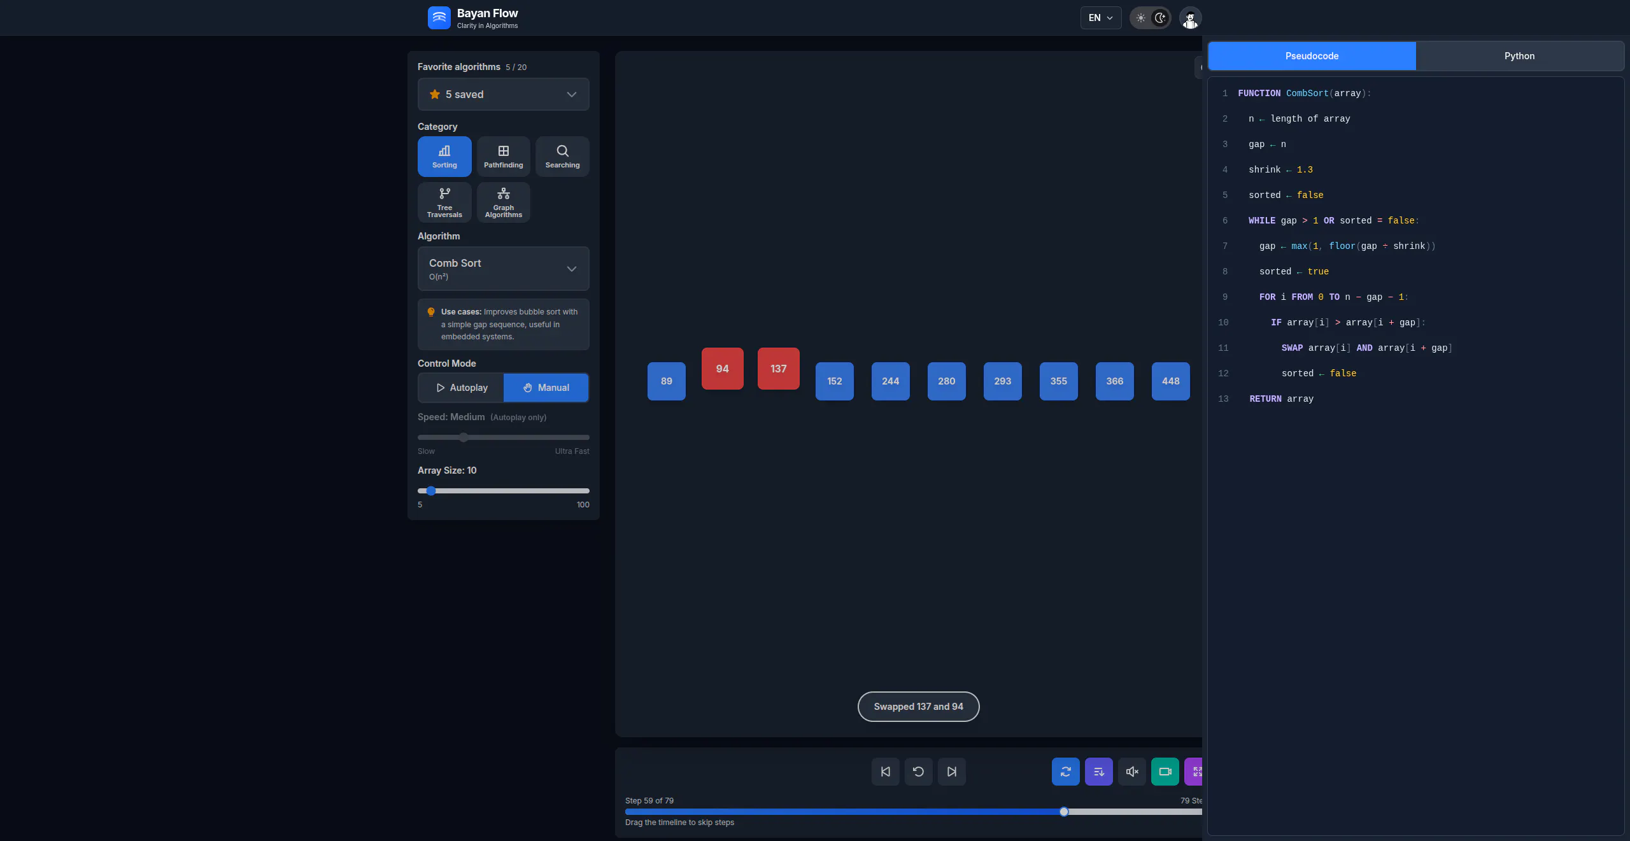The image size is (1630, 841).
Task: Step backward to previous step
Action: pyautogui.click(x=885, y=772)
